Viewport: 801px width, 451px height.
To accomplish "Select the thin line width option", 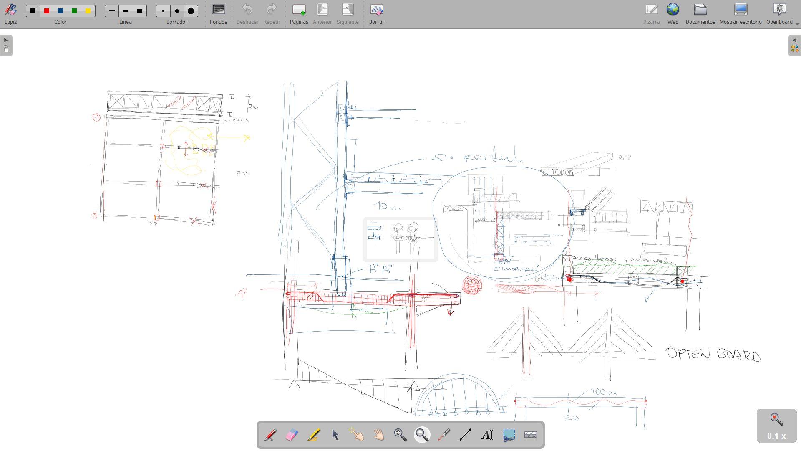I will tap(112, 11).
